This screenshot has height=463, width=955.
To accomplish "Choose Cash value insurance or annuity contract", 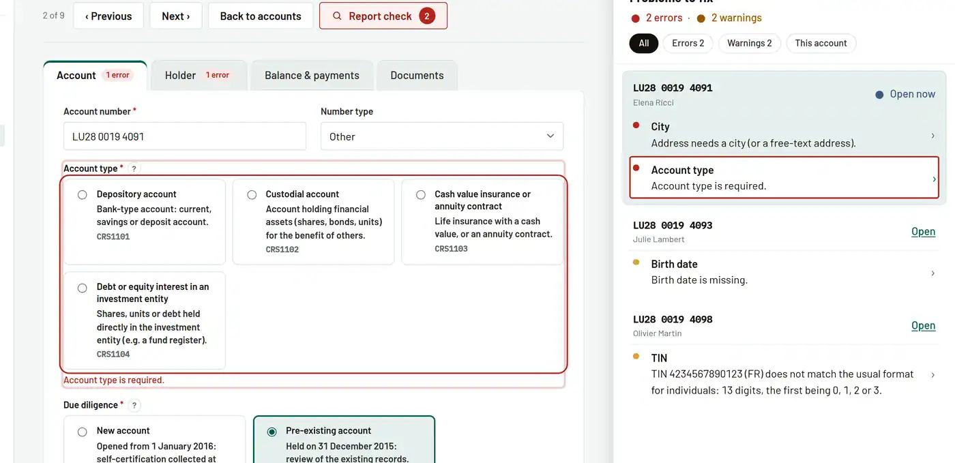I will click(421, 195).
